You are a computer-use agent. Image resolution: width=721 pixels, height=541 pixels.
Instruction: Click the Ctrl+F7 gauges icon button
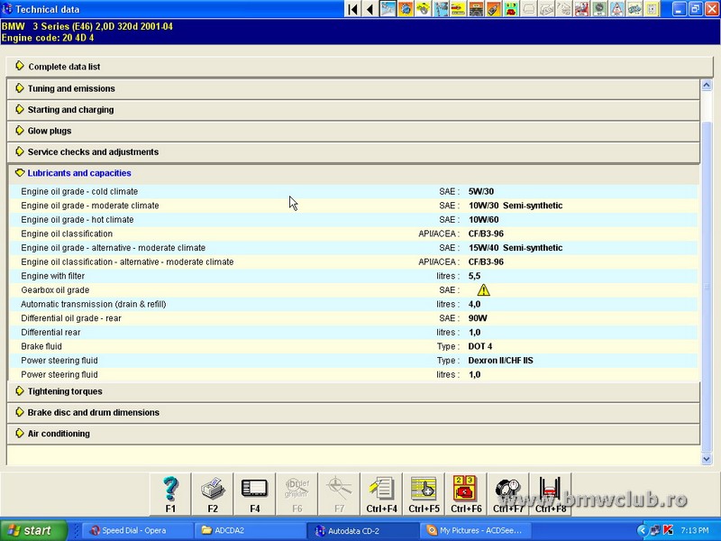pos(507,494)
